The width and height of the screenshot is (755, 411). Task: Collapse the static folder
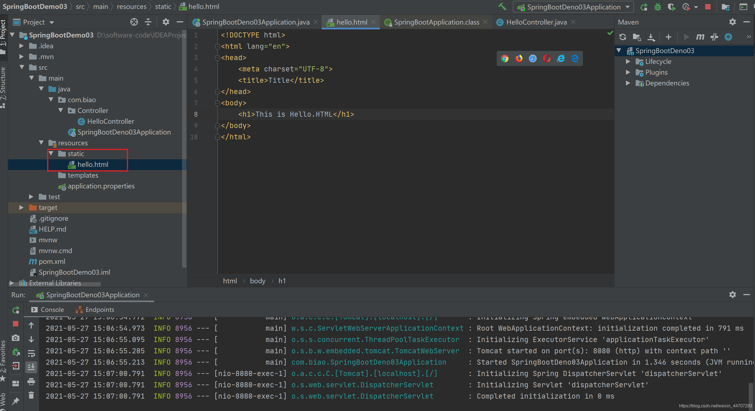[x=51, y=153]
